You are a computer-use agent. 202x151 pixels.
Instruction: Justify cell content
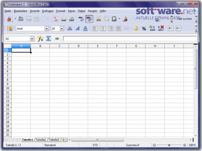tap(118, 28)
